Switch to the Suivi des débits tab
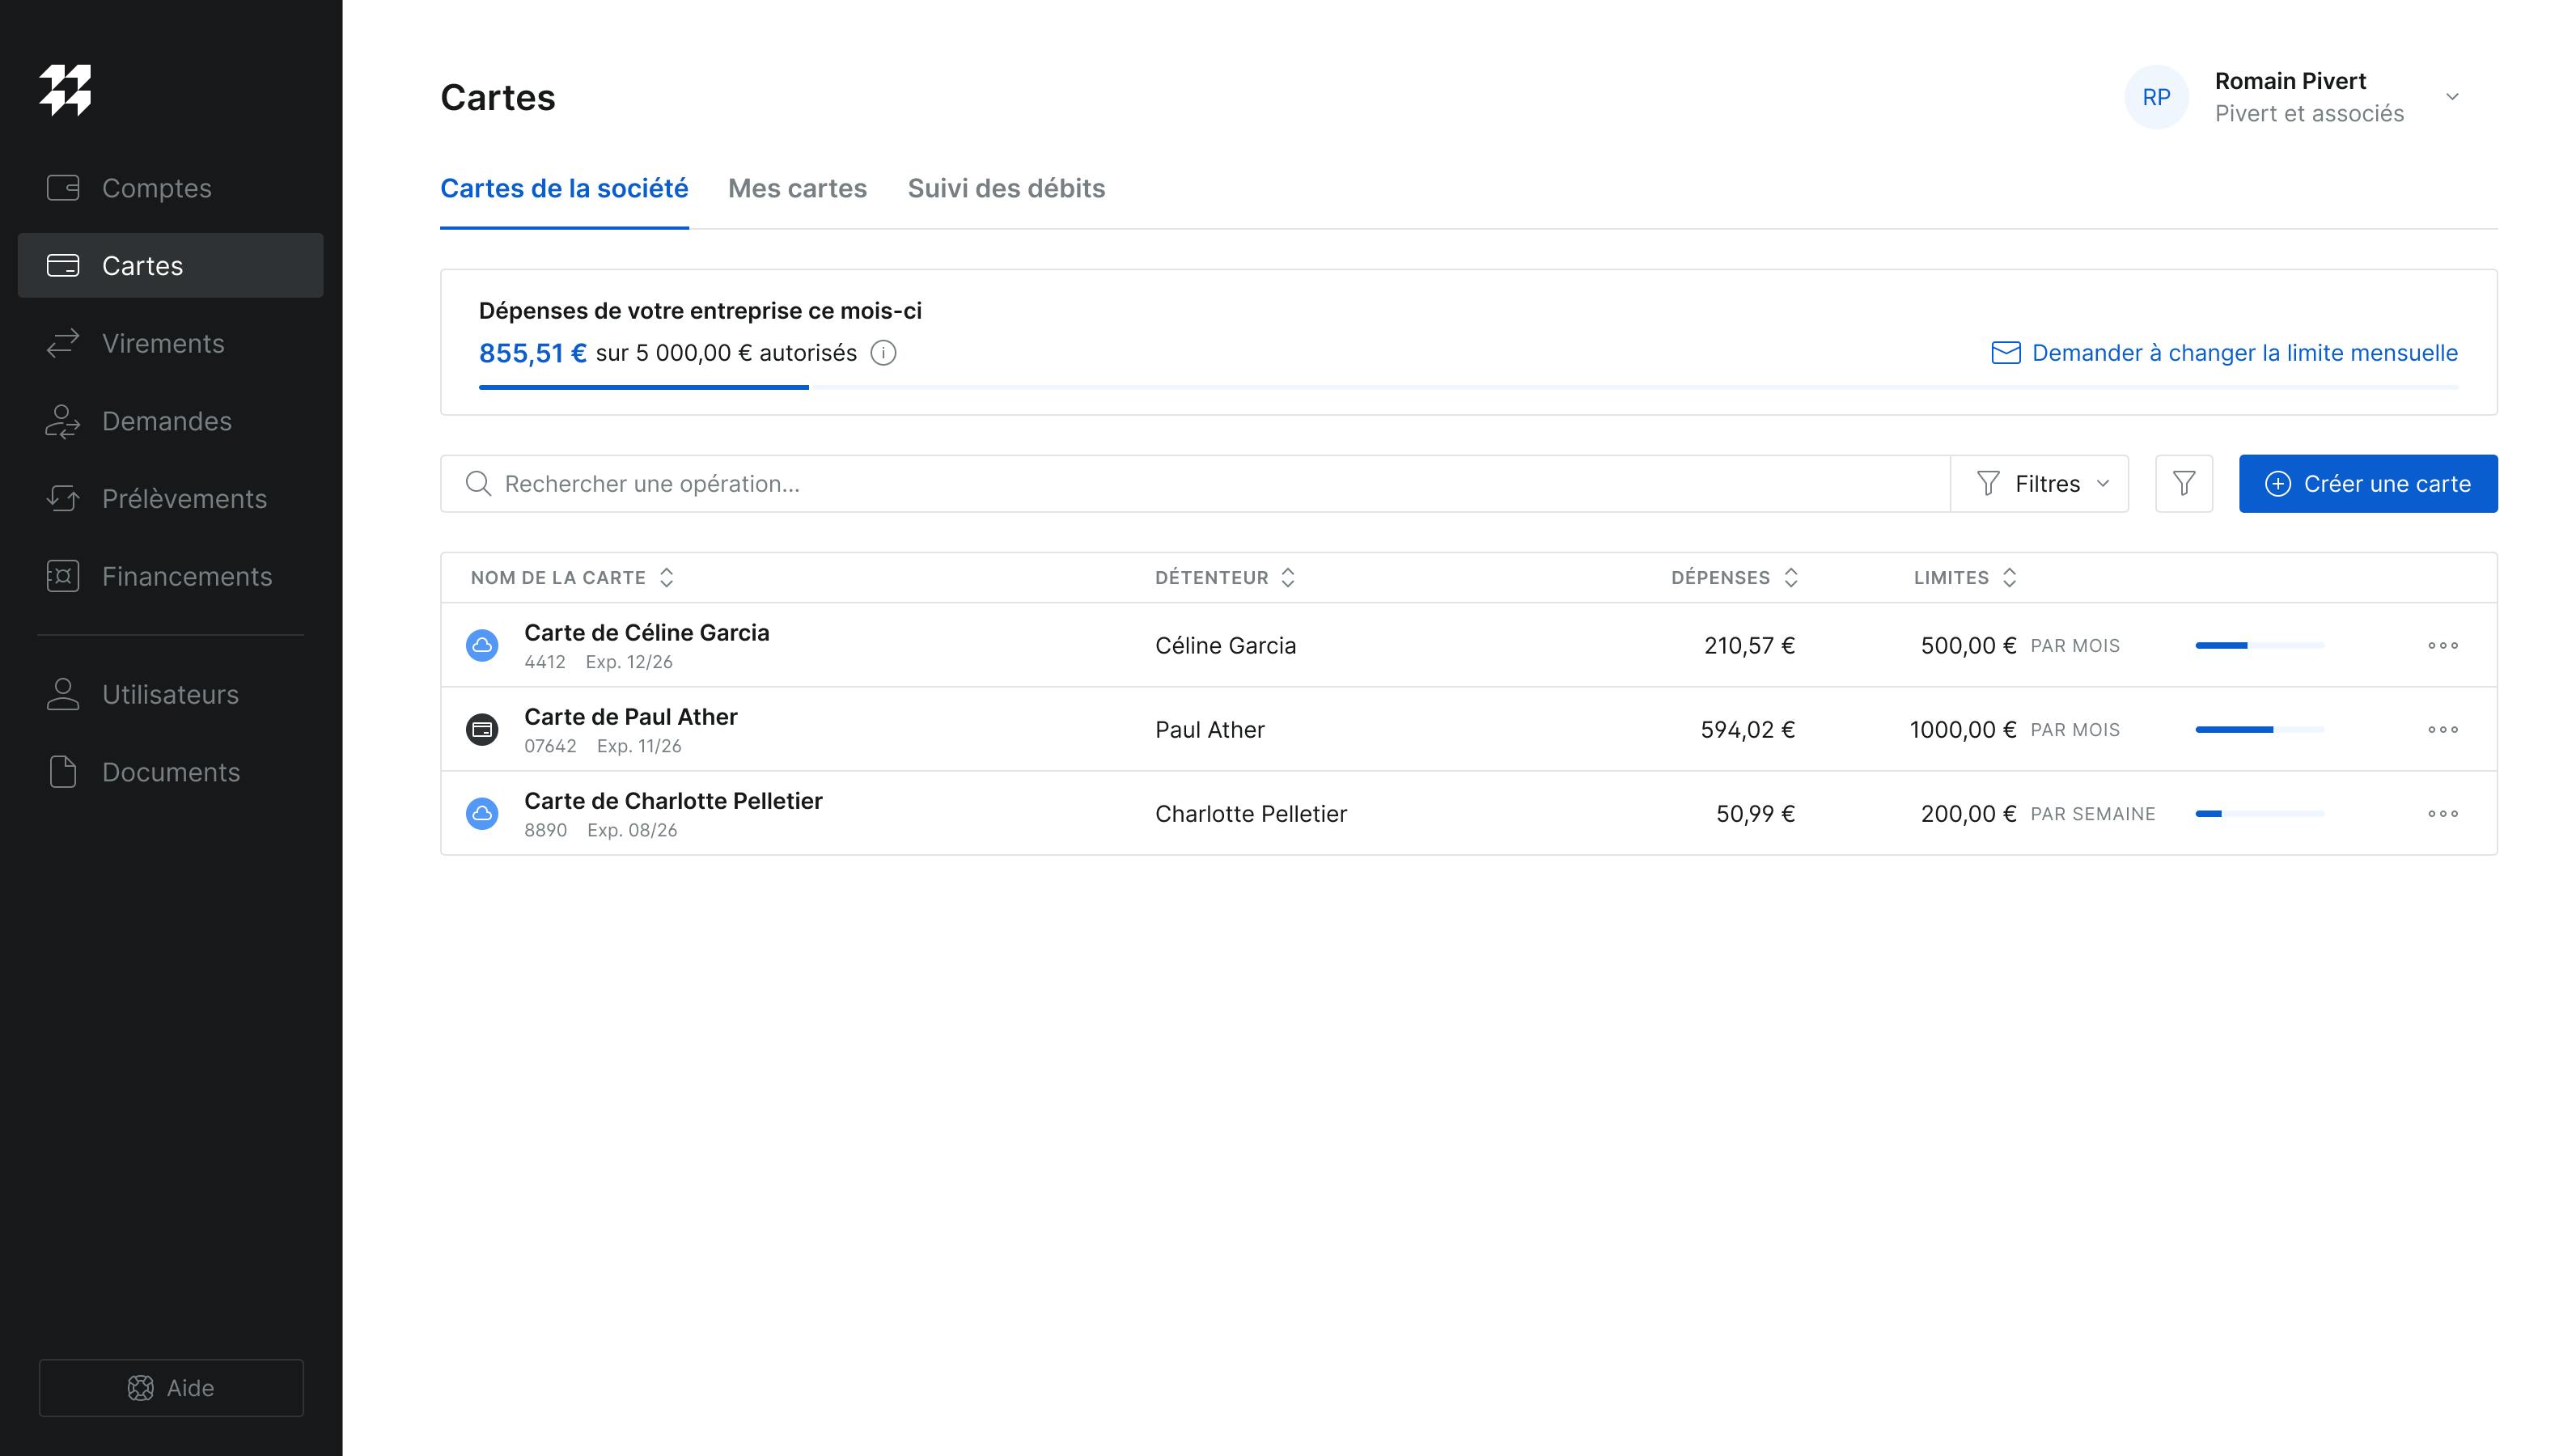Viewport: 2576px width, 1456px height. point(1006,188)
